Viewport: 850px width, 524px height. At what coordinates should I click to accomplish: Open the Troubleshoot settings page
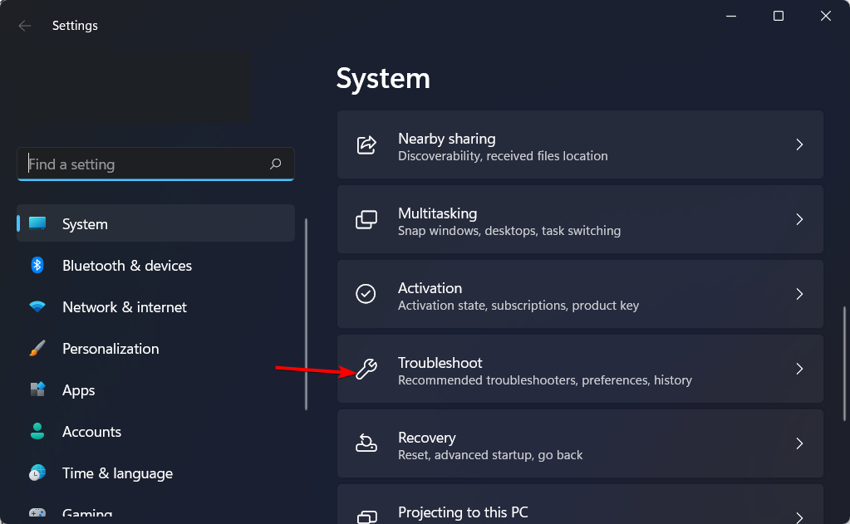pyautogui.click(x=579, y=369)
